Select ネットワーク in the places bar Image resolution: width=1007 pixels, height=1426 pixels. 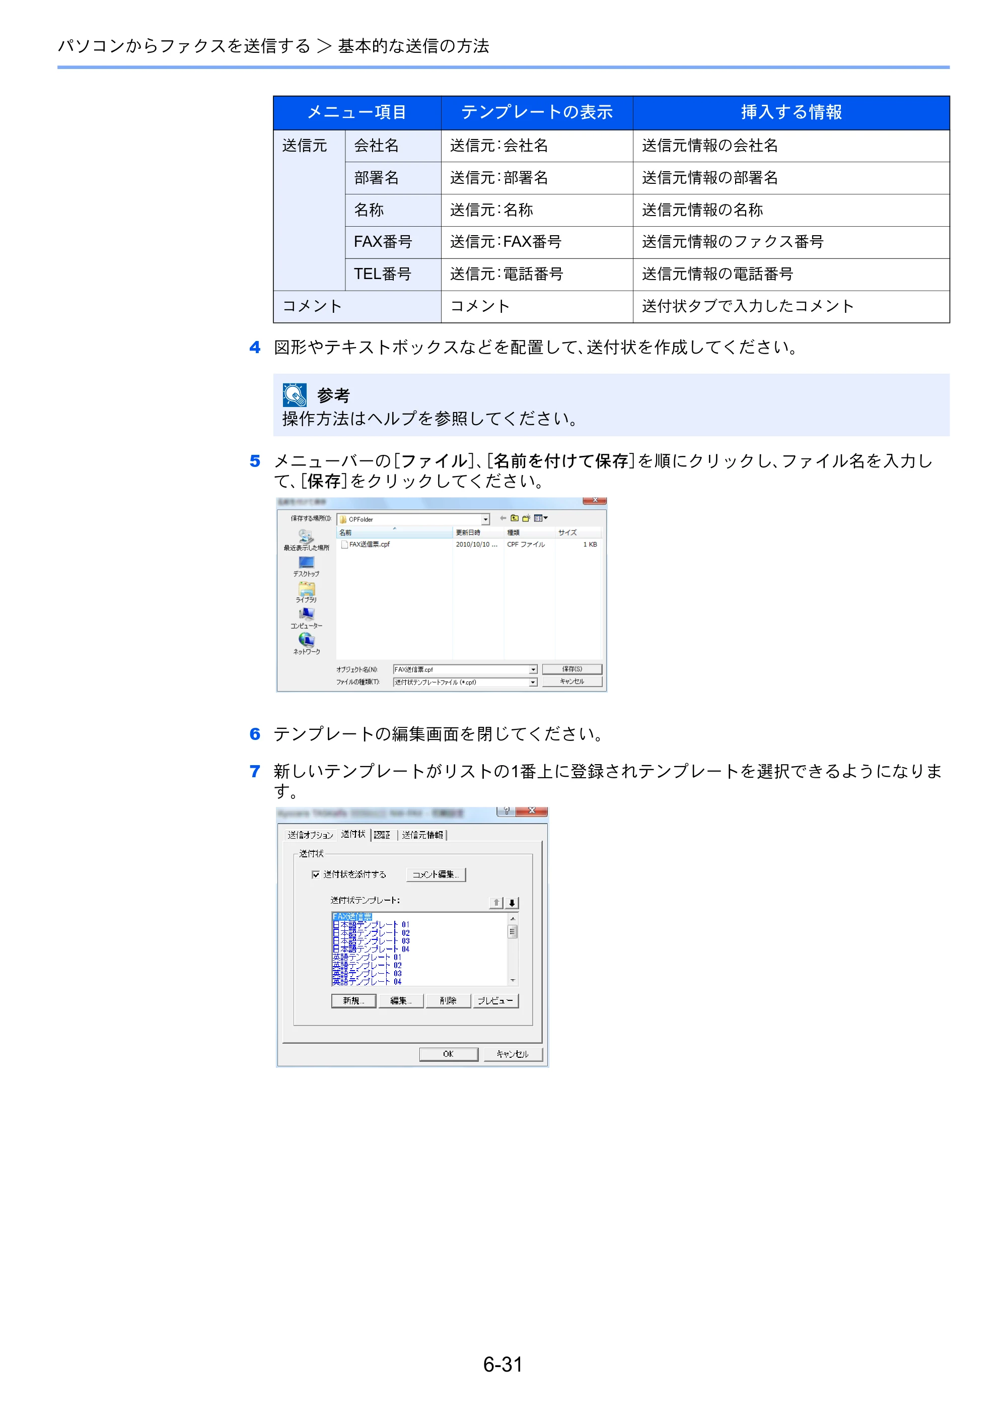[306, 644]
